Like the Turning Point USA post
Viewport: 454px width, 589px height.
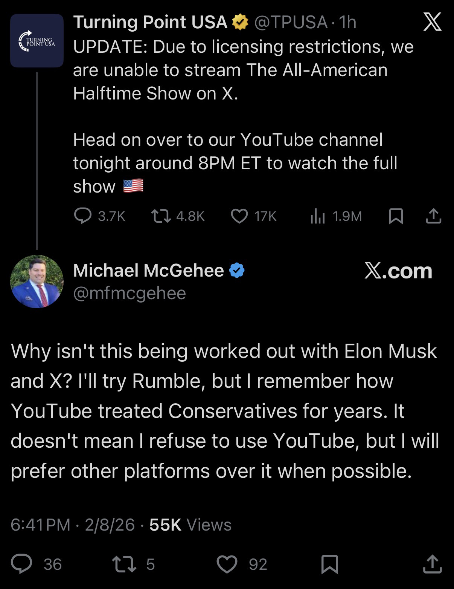pyautogui.click(x=239, y=216)
